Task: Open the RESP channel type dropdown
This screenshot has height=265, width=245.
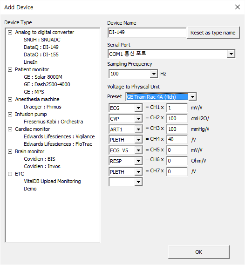Action: [x=138, y=161]
